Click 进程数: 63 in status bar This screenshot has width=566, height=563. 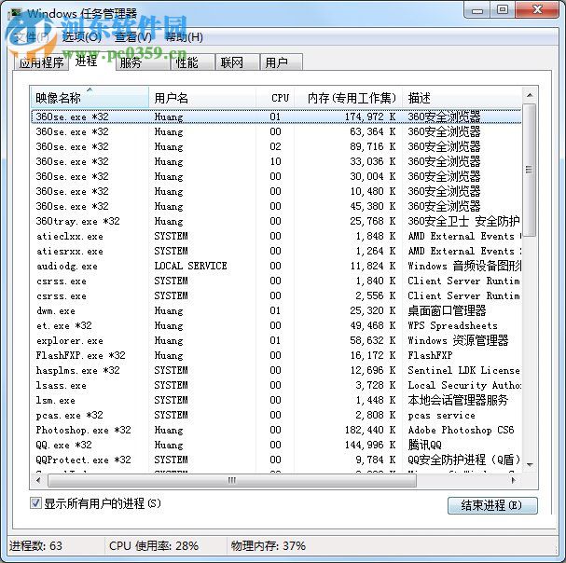[x=35, y=545]
